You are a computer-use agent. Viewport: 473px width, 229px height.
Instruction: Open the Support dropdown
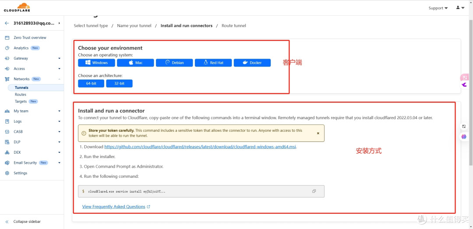coord(438,8)
